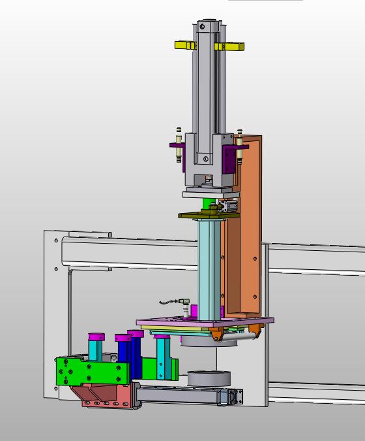This screenshot has width=365, height=441.
Task: Select the left orange clamp under pink plate
Action: (217, 334)
